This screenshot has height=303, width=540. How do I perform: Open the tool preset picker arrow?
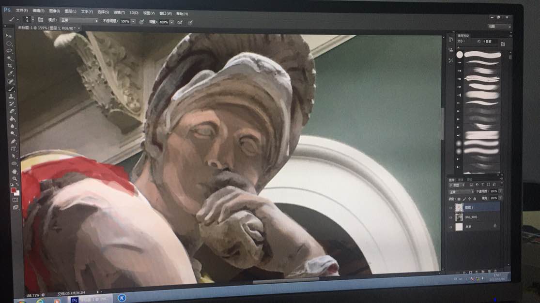[x=17, y=20]
